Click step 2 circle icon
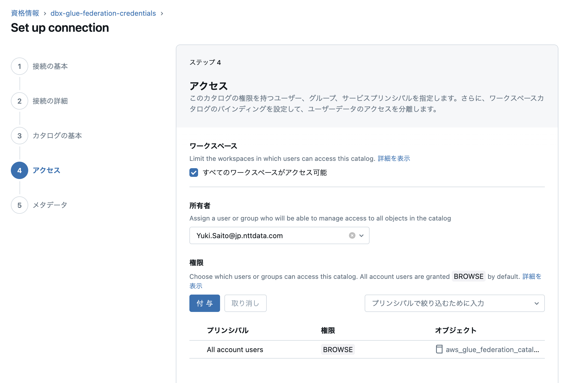Screen dimensions: 566x383 pyautogui.click(x=20, y=101)
